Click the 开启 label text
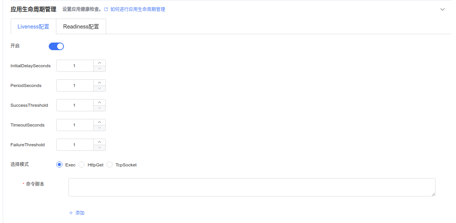This screenshot has width=456, height=223. tap(15, 46)
